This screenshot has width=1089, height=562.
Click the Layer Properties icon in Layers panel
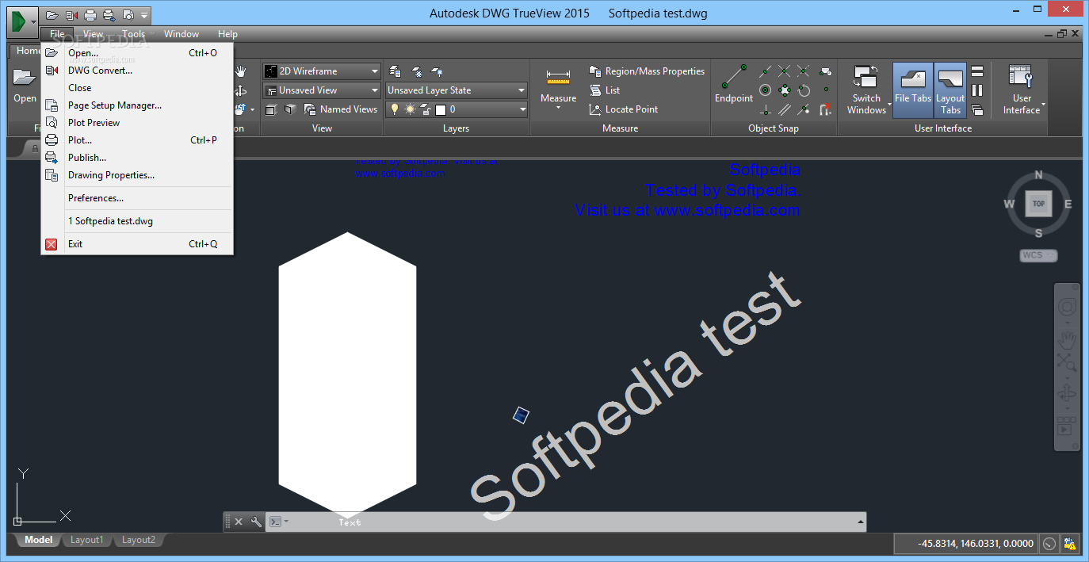point(395,71)
